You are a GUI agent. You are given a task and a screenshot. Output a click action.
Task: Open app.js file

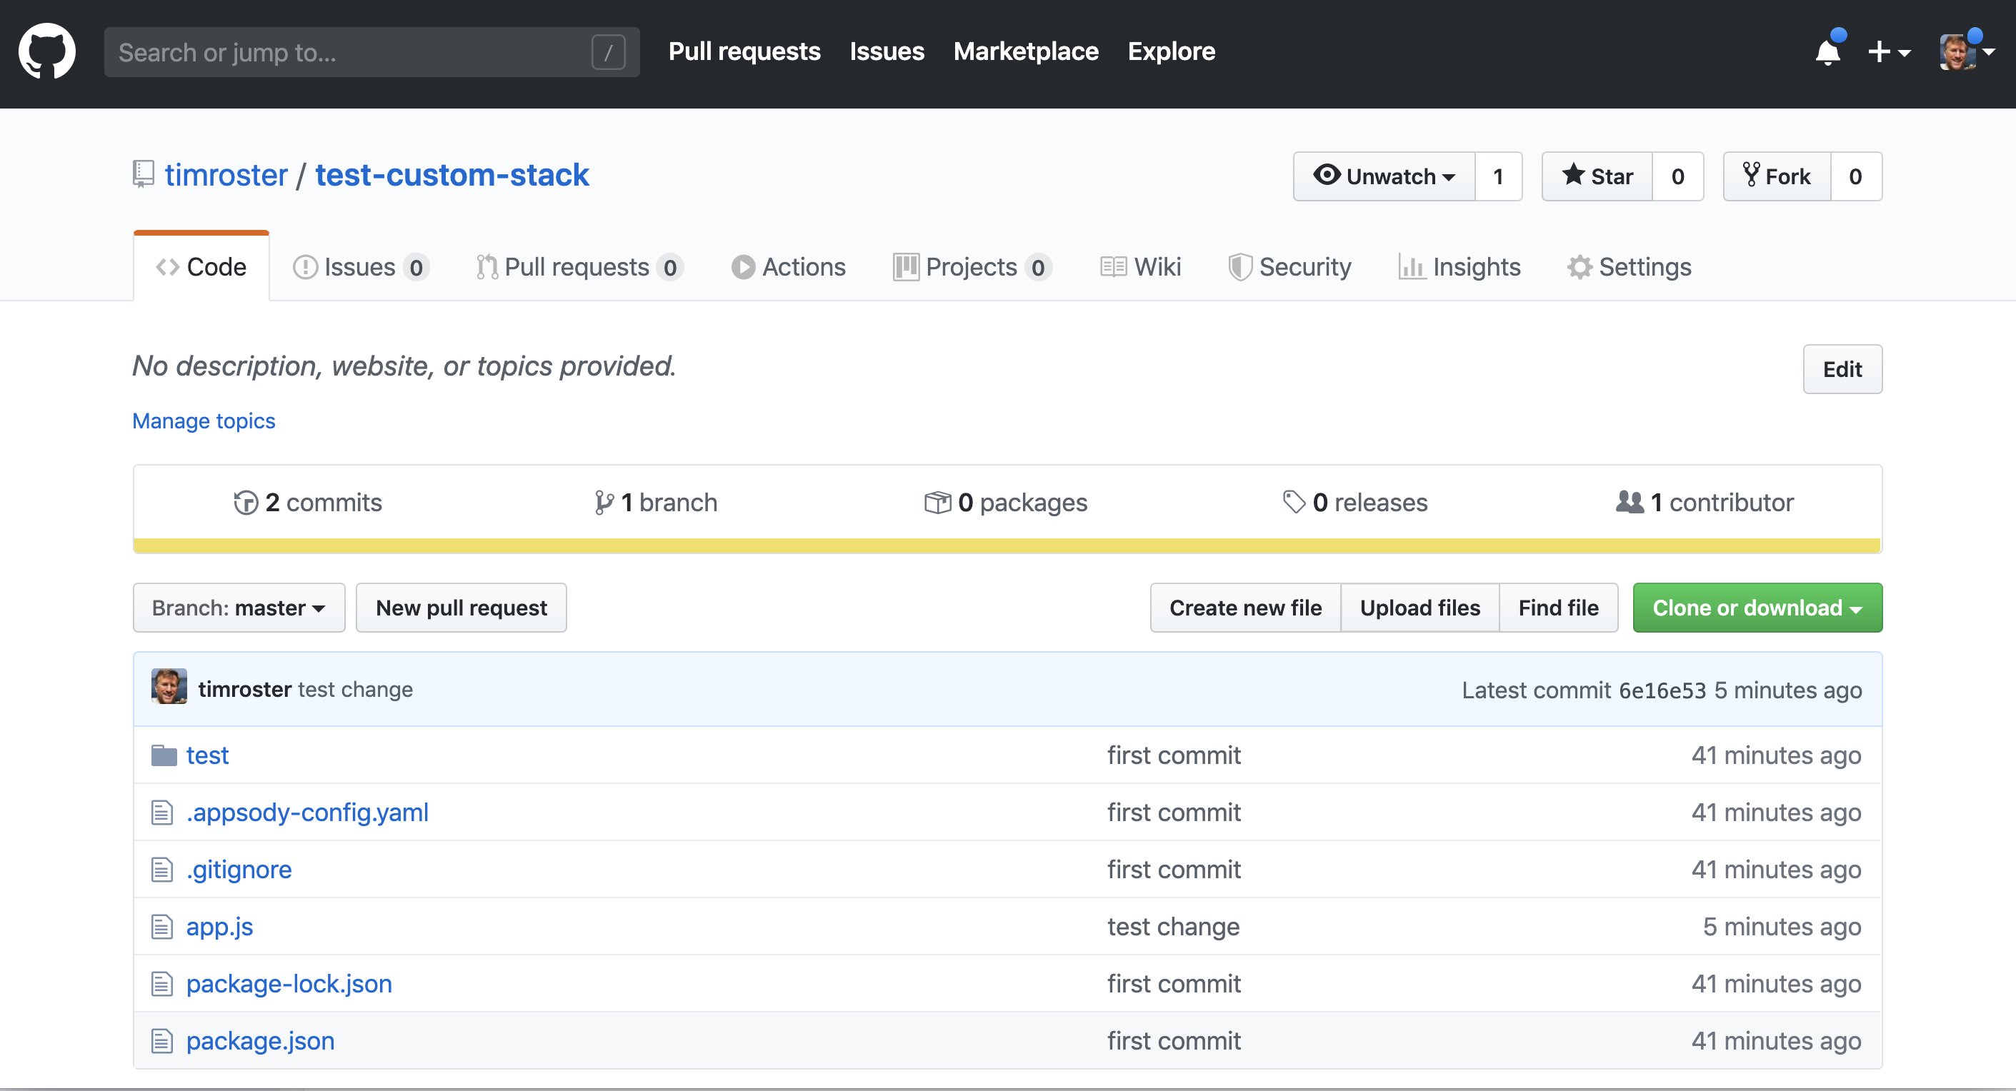[219, 927]
